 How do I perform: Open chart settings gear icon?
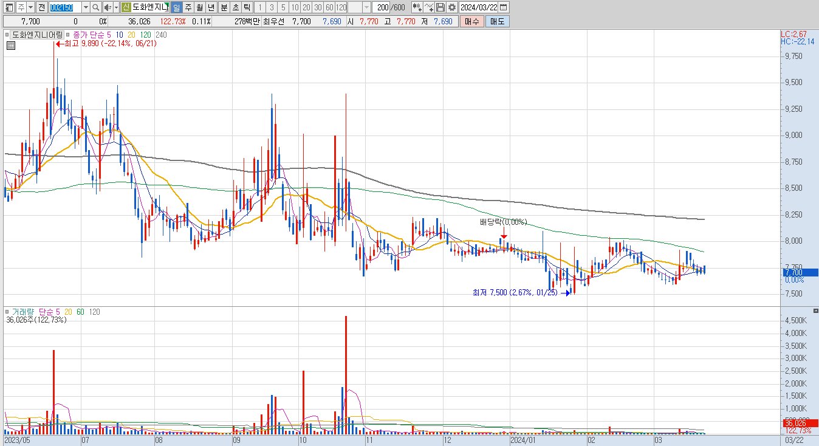click(452, 7)
